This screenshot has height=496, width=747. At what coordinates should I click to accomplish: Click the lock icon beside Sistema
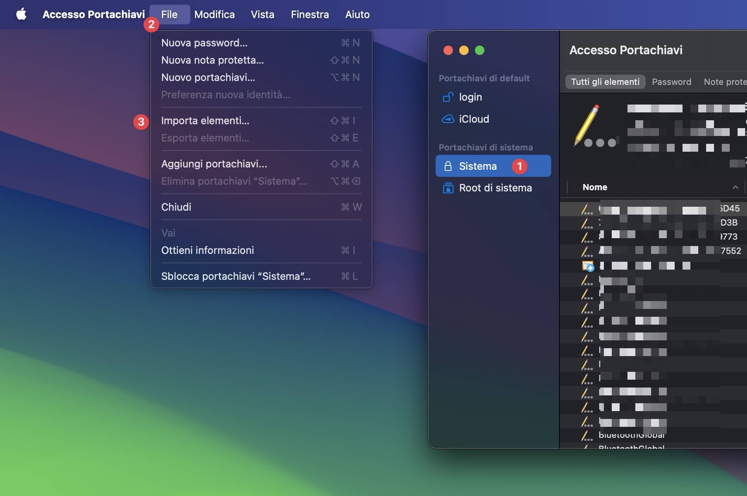pos(448,166)
